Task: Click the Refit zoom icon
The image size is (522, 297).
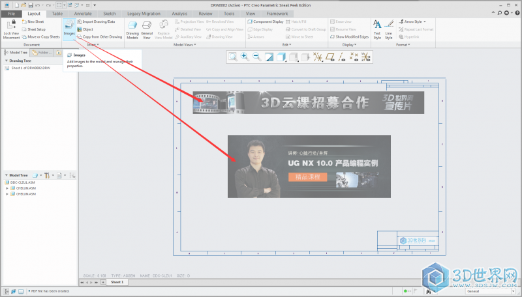Action: tap(233, 57)
